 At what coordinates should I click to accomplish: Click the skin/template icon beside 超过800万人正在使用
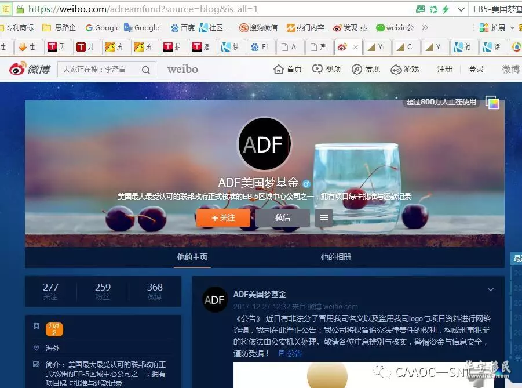492,102
